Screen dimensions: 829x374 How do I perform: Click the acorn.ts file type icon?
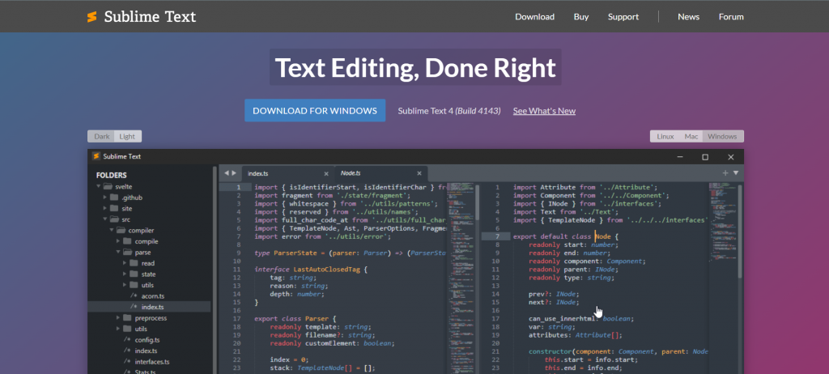click(x=134, y=296)
